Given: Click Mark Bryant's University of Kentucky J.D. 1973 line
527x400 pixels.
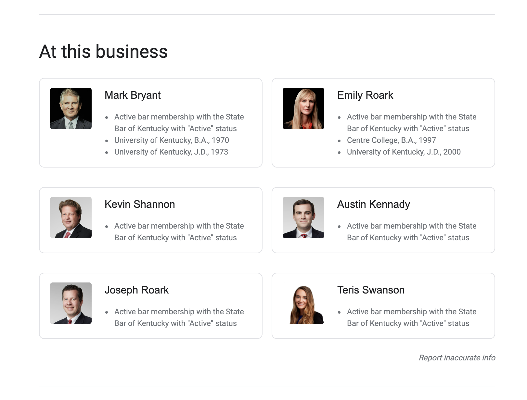Looking at the screenshot, I should 171,152.
